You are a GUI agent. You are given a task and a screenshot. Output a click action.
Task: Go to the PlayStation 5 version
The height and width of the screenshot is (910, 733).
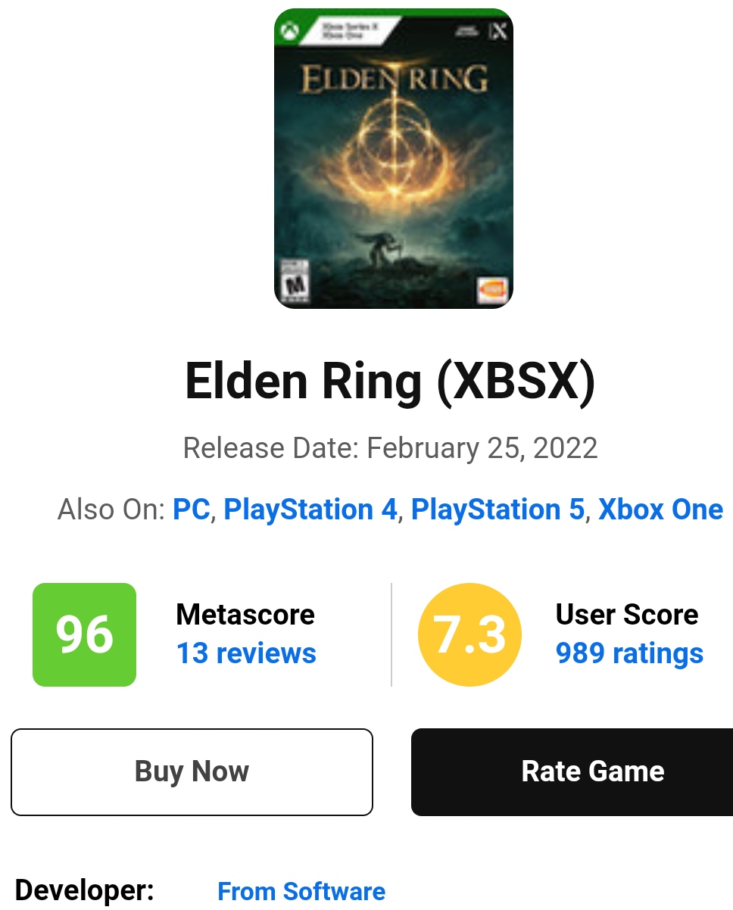tap(498, 510)
